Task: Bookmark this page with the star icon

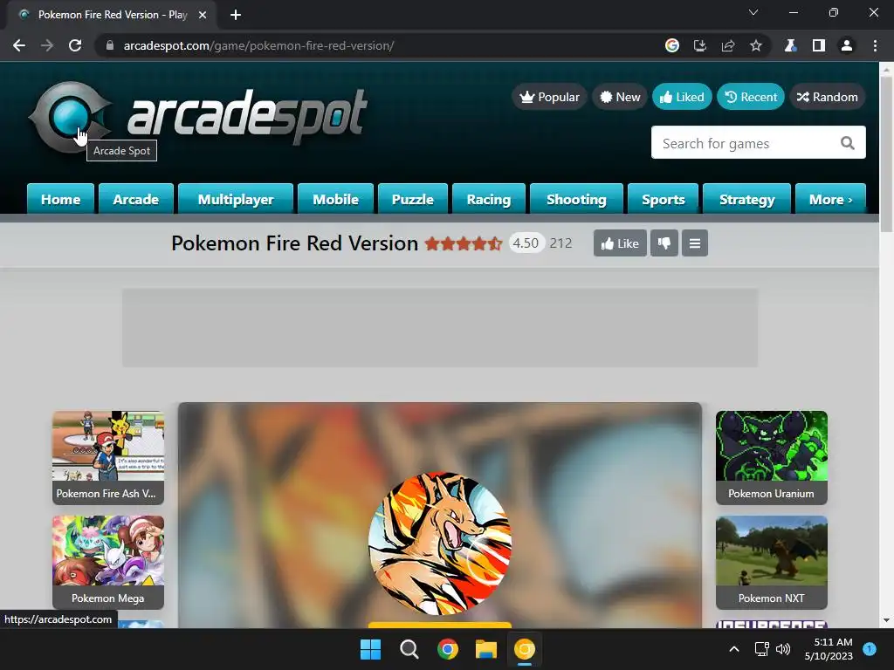Action: pos(756,45)
